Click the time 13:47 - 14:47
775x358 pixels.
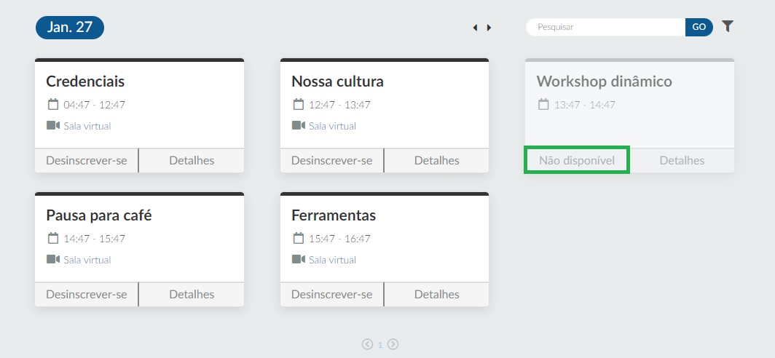coord(585,105)
